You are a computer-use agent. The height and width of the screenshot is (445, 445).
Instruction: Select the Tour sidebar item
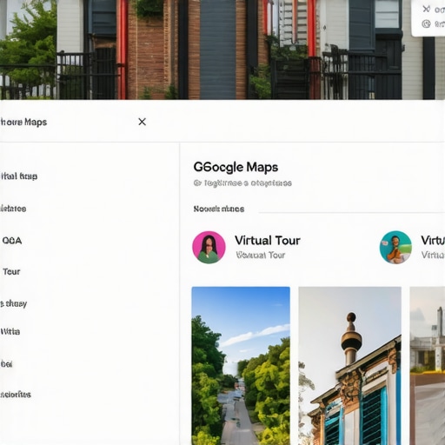pyautogui.click(x=11, y=272)
